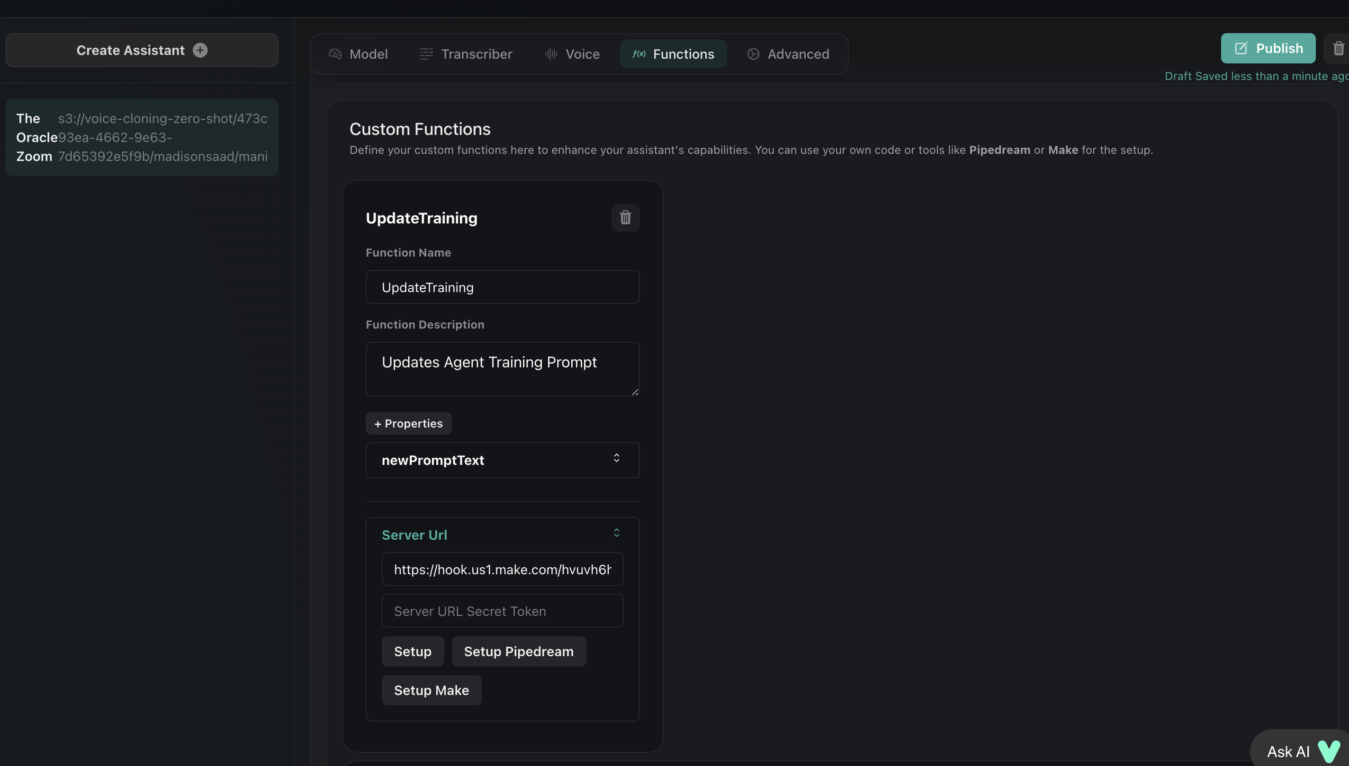Open the Transcriber tab

coord(476,53)
